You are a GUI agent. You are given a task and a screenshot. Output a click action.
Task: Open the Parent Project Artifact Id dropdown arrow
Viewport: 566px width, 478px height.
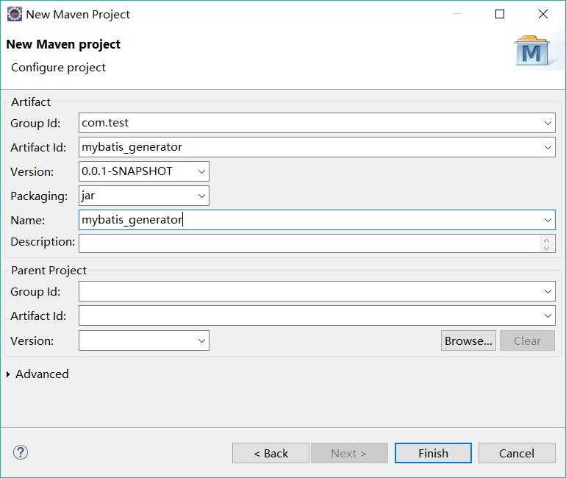548,315
